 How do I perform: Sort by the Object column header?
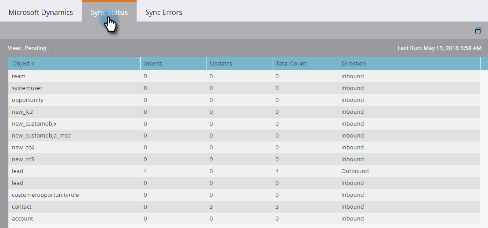(74, 64)
